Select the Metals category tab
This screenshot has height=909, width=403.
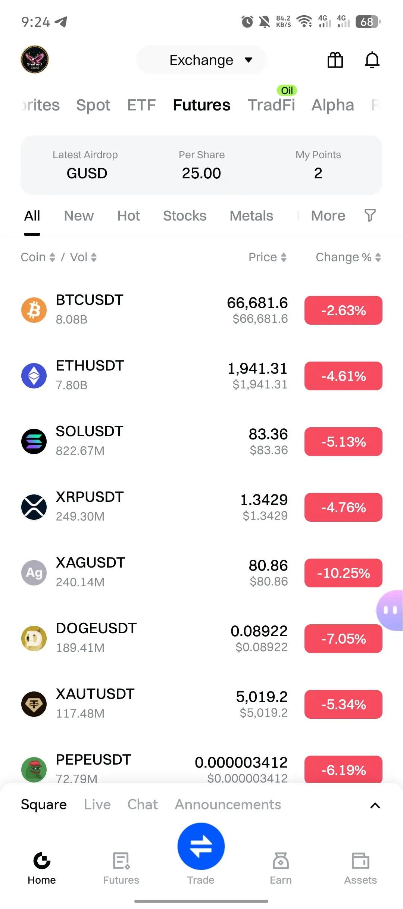(x=252, y=216)
